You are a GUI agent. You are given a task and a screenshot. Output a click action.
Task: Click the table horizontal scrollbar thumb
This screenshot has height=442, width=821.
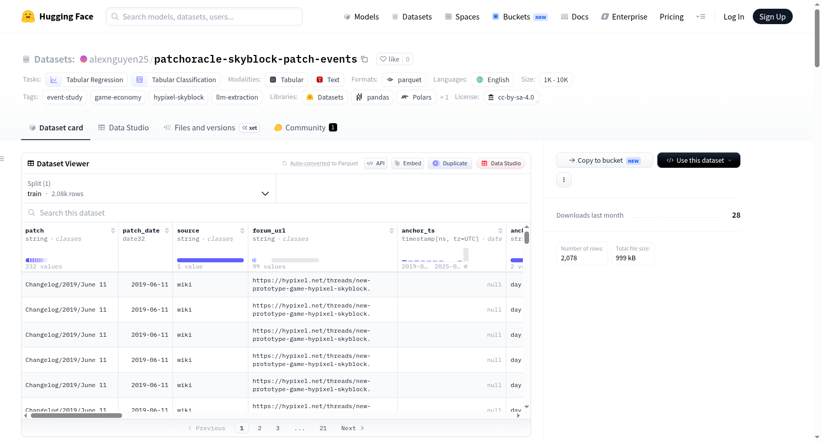pyautogui.click(x=76, y=416)
